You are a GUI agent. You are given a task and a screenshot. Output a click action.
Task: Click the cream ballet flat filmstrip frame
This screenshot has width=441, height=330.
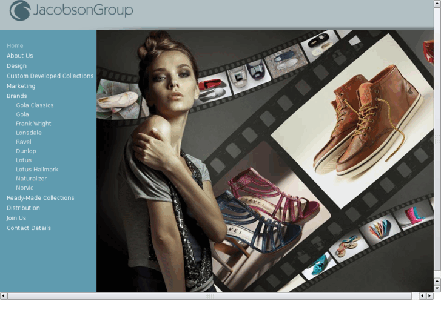click(x=120, y=100)
